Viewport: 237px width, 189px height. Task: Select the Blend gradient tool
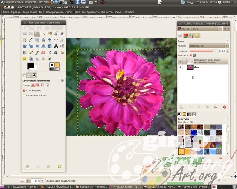click(25, 52)
